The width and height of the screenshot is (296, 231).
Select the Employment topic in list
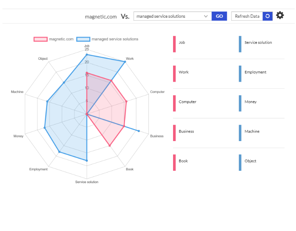255,72
